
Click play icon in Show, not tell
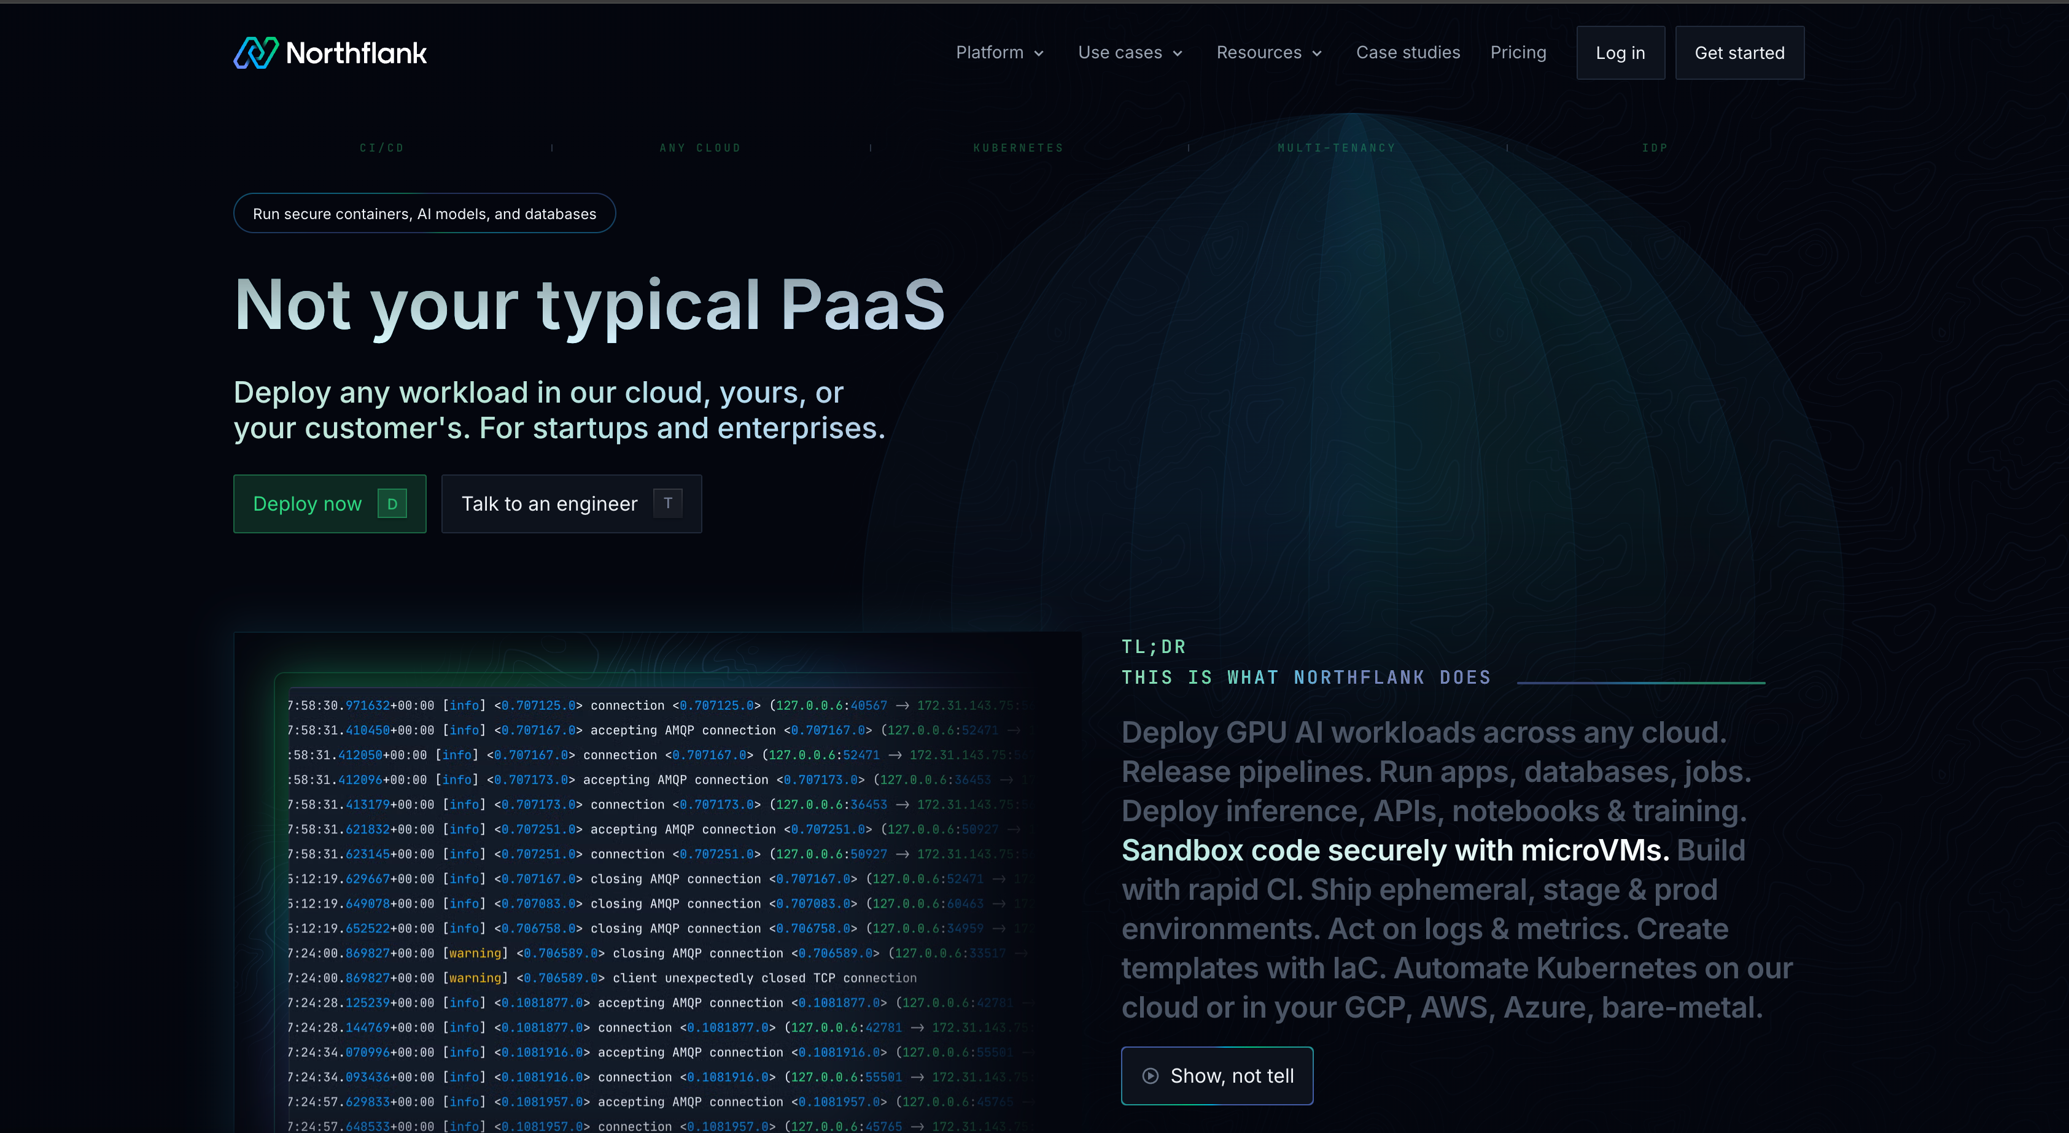(x=1150, y=1076)
